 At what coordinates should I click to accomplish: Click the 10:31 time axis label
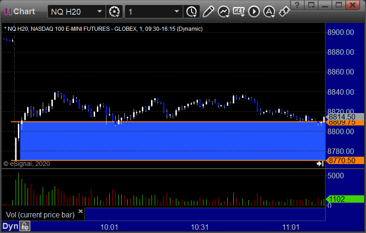tap(200, 227)
